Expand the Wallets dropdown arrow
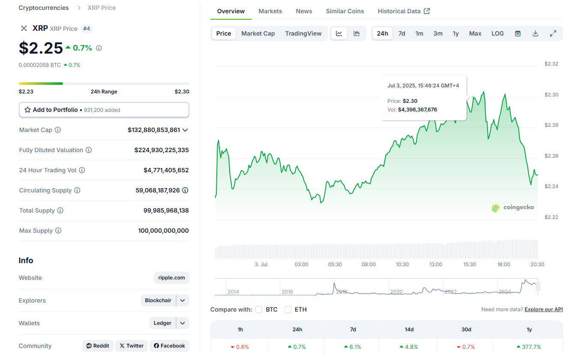The width and height of the screenshot is (578, 354). (x=183, y=323)
